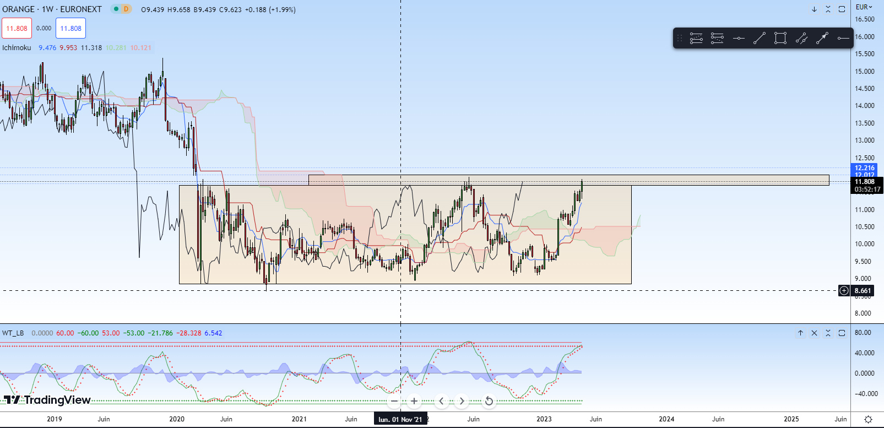Maximize the WT_LB indicator pane
The width and height of the screenshot is (884, 428).
[x=842, y=333]
